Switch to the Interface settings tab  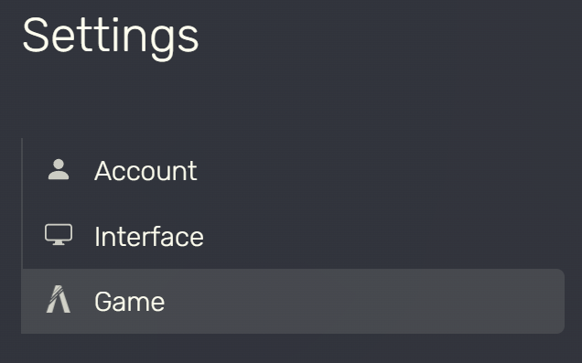point(293,236)
